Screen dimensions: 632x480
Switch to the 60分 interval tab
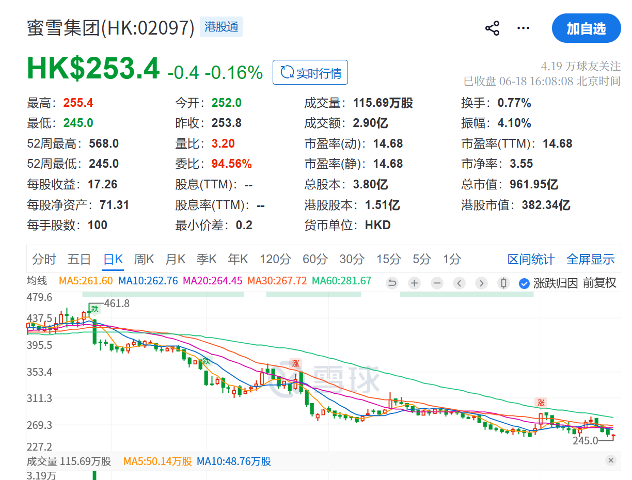[x=315, y=259]
